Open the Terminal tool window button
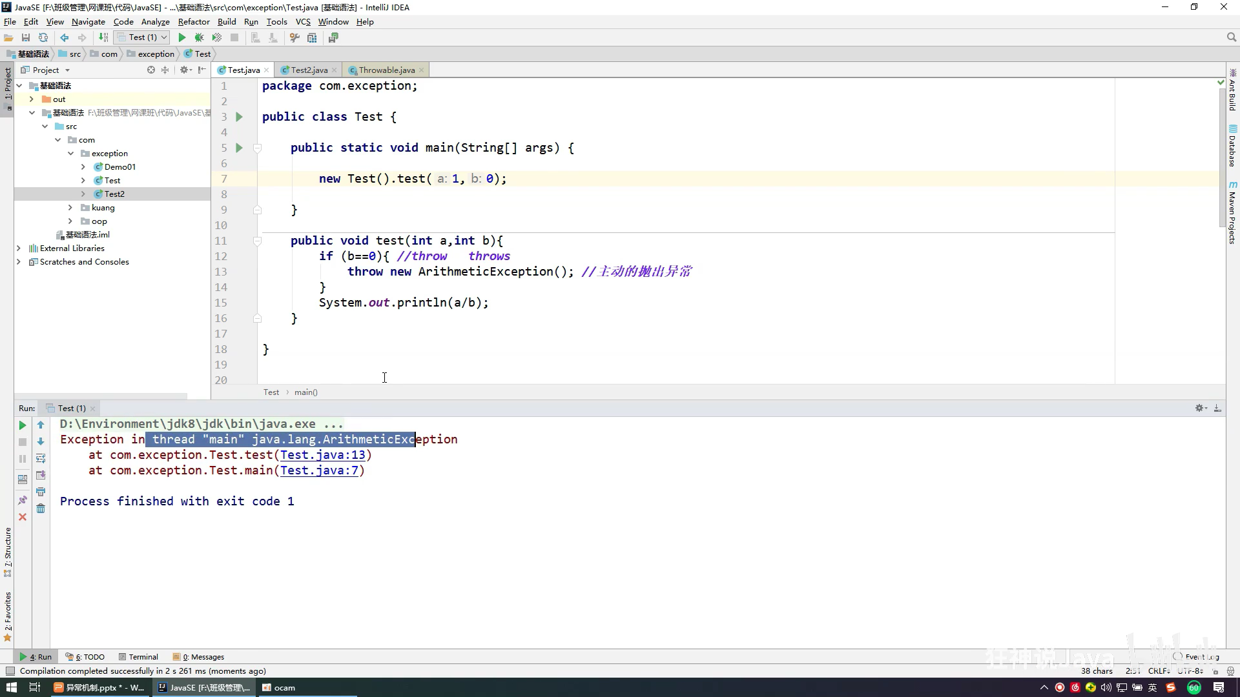This screenshot has width=1240, height=697. 139,657
